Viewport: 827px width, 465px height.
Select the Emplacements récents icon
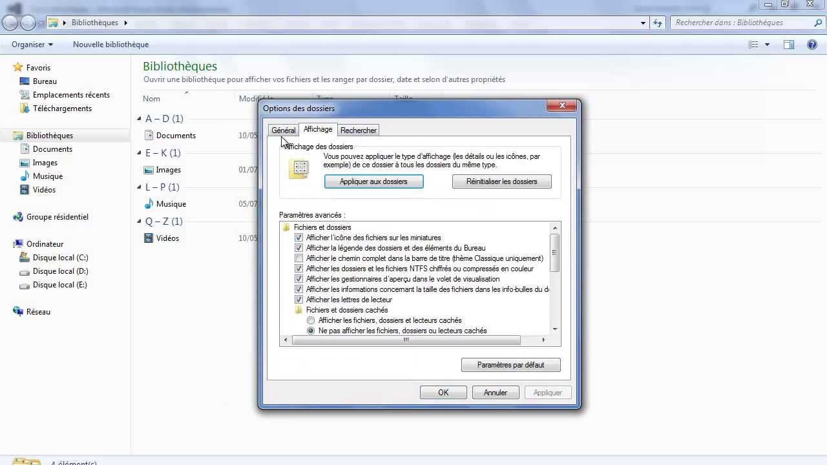pos(25,95)
